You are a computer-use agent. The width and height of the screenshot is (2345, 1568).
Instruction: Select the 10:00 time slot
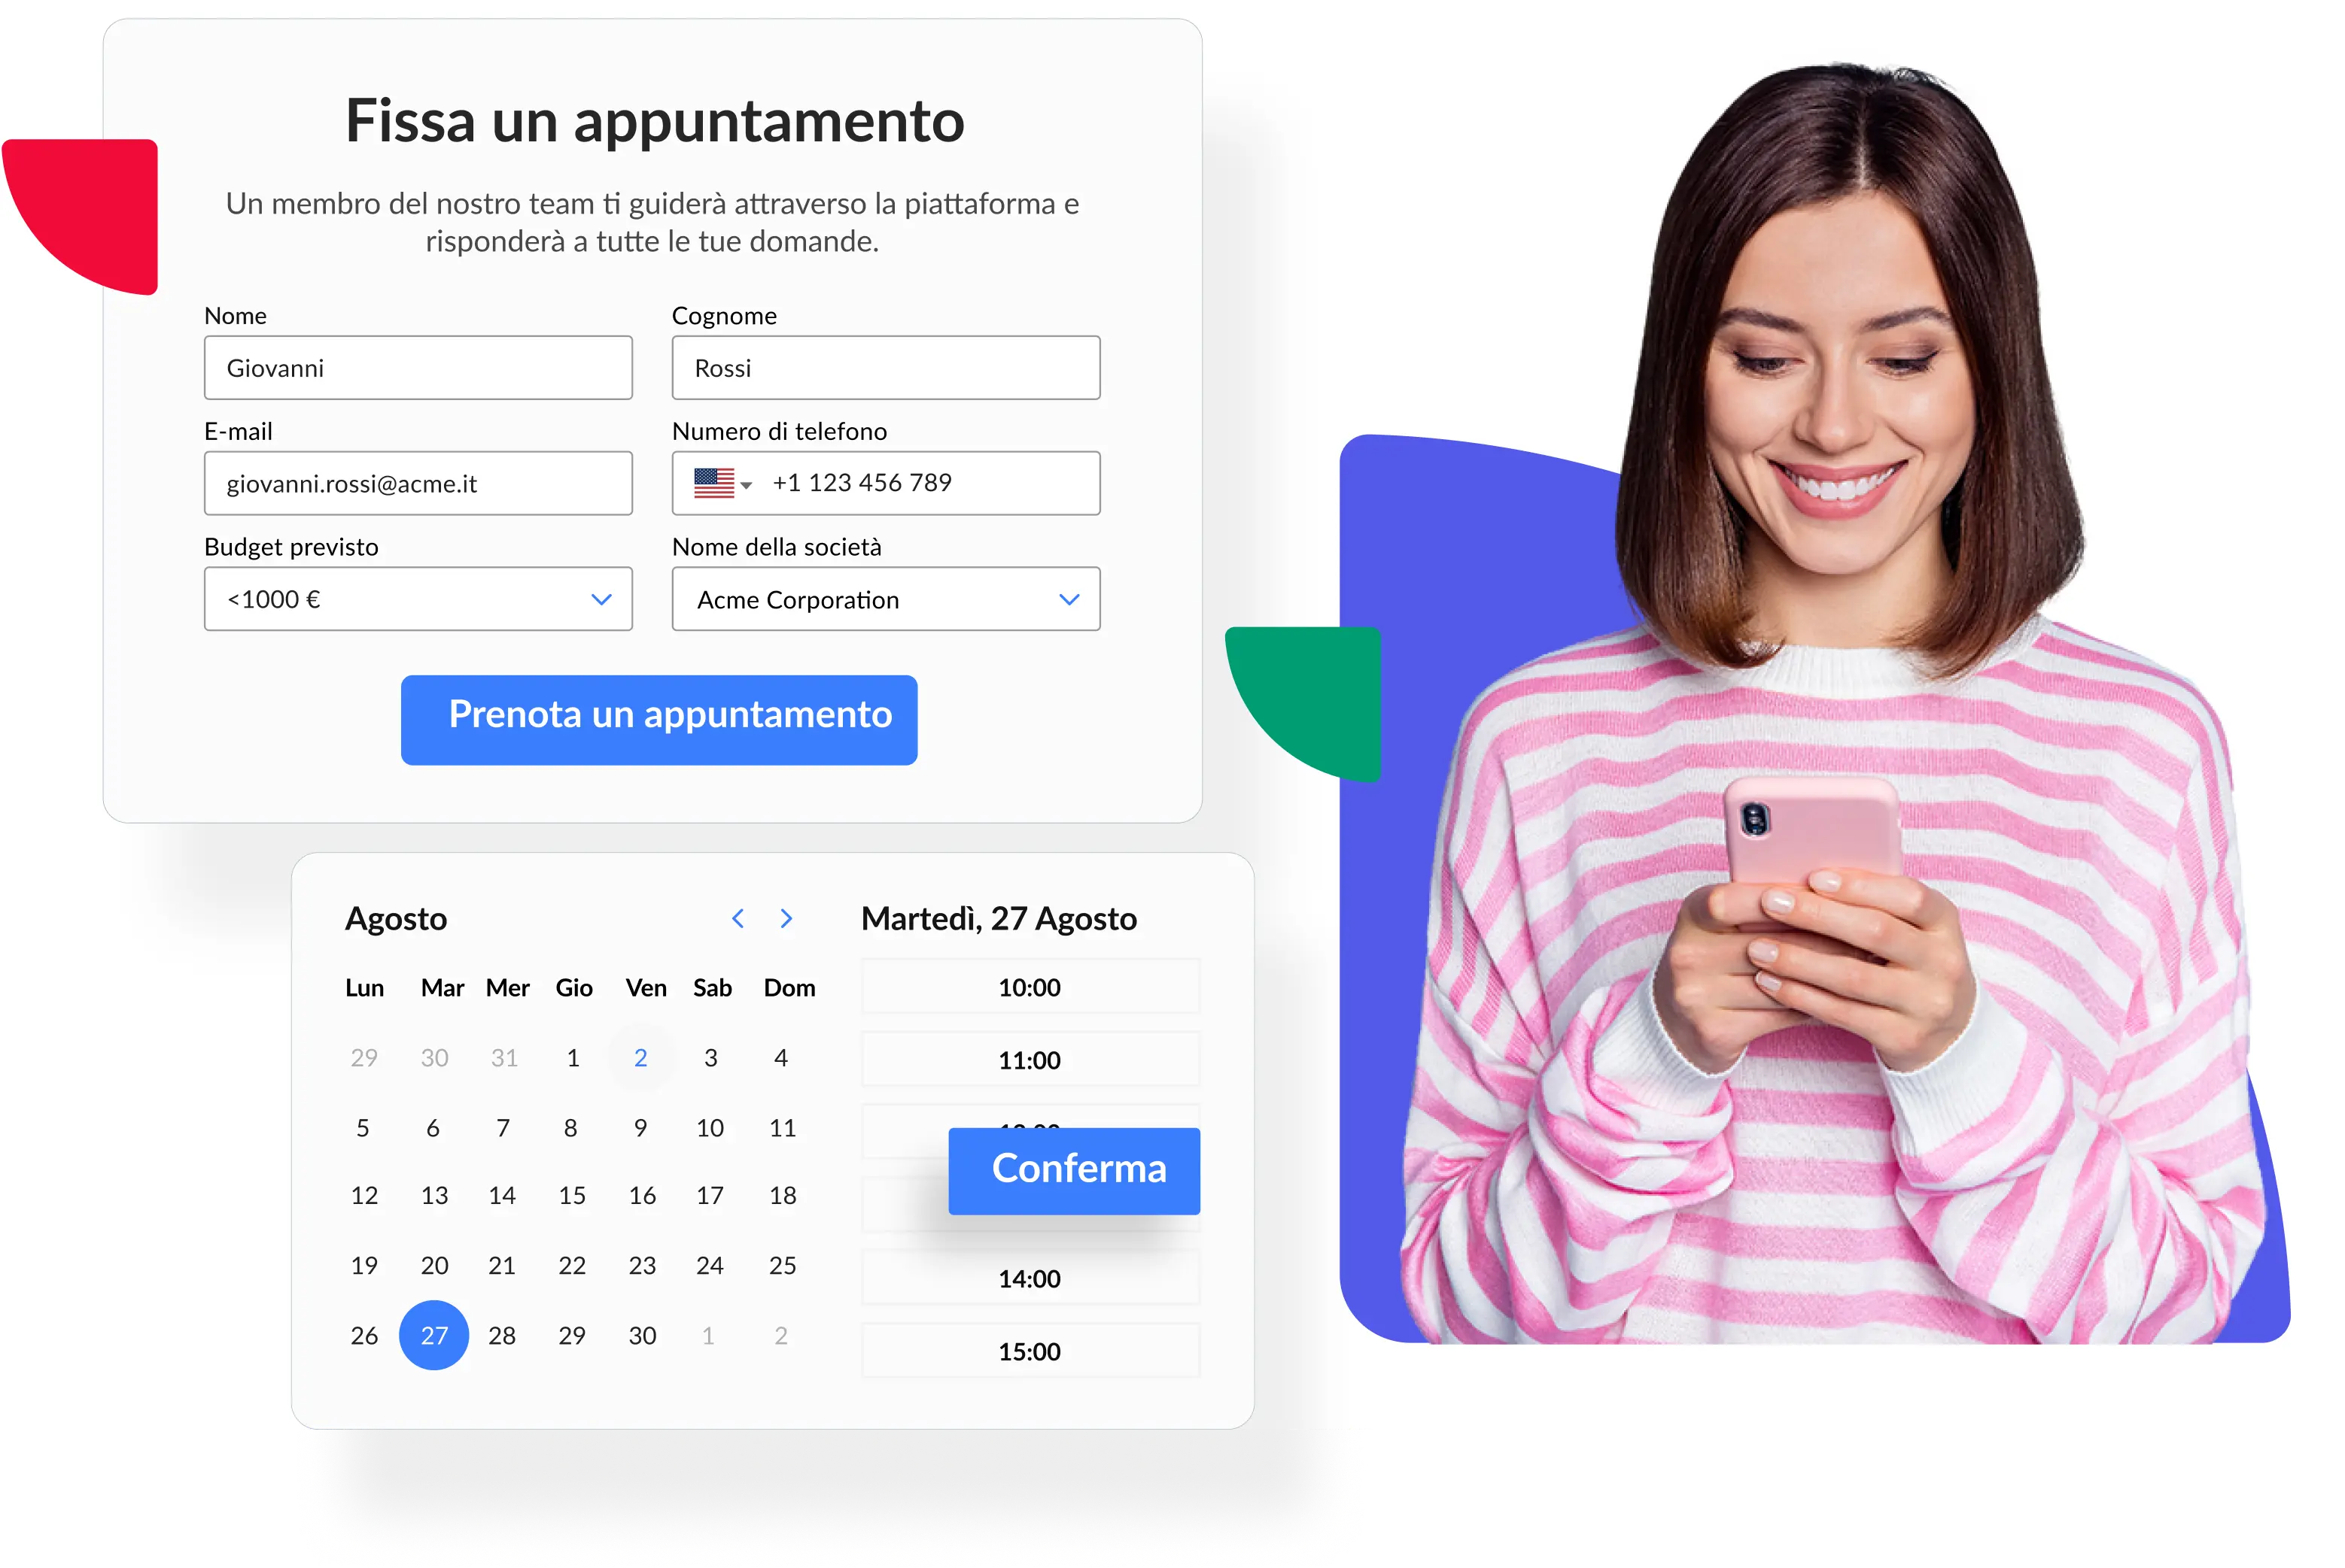click(1030, 987)
